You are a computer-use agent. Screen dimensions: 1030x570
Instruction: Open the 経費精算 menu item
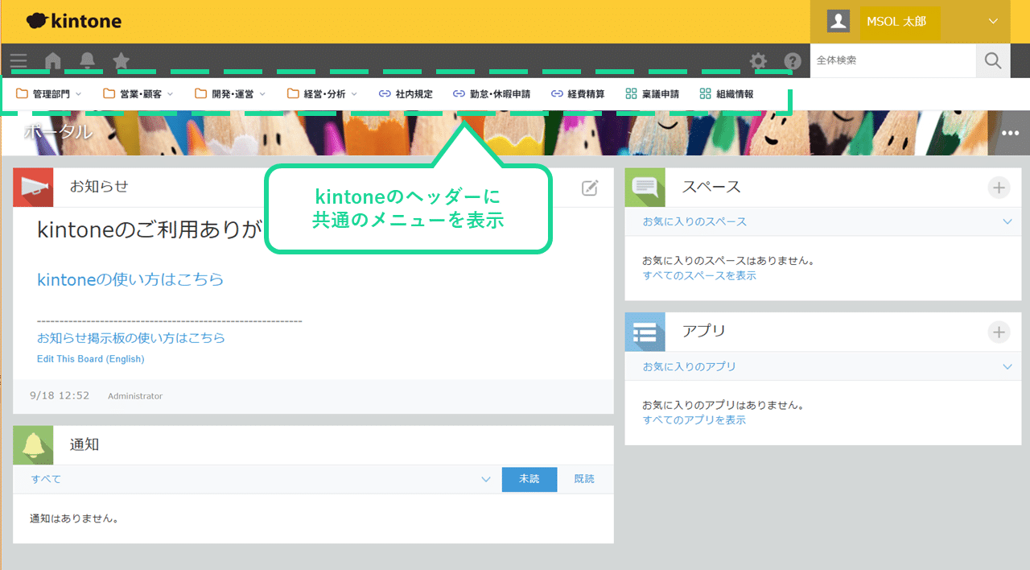pyautogui.click(x=578, y=94)
